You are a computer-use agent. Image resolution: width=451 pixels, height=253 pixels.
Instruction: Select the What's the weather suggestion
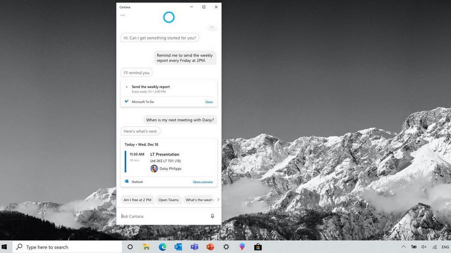(199, 200)
